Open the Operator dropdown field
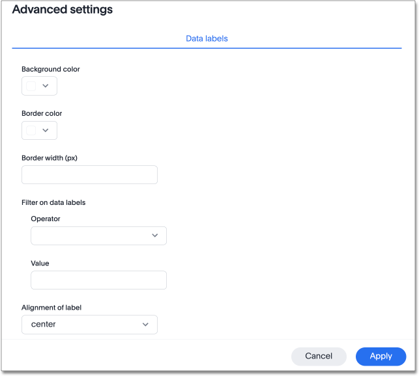The width and height of the screenshot is (419, 376). click(x=91, y=235)
